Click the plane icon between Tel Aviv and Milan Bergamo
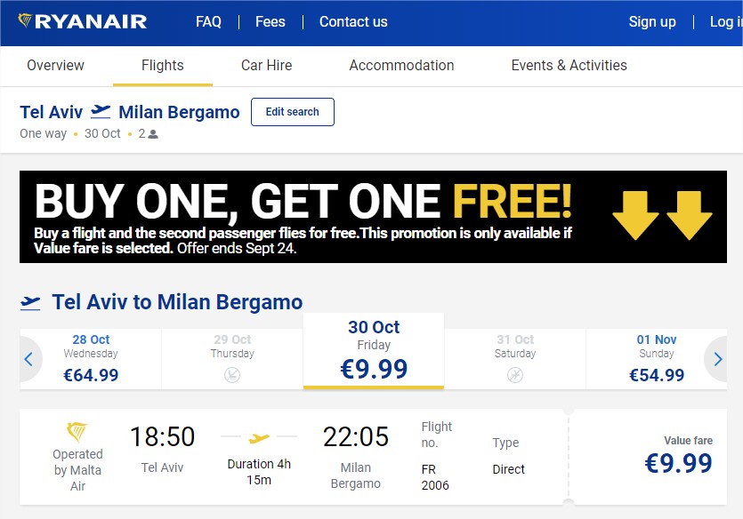This screenshot has width=743, height=519. click(101, 112)
